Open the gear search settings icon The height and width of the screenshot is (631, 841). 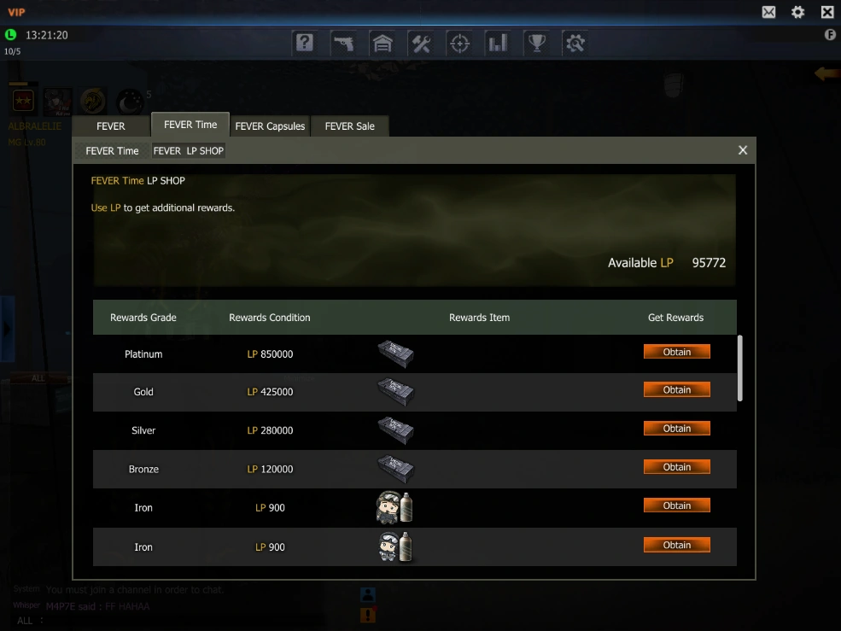tap(575, 43)
